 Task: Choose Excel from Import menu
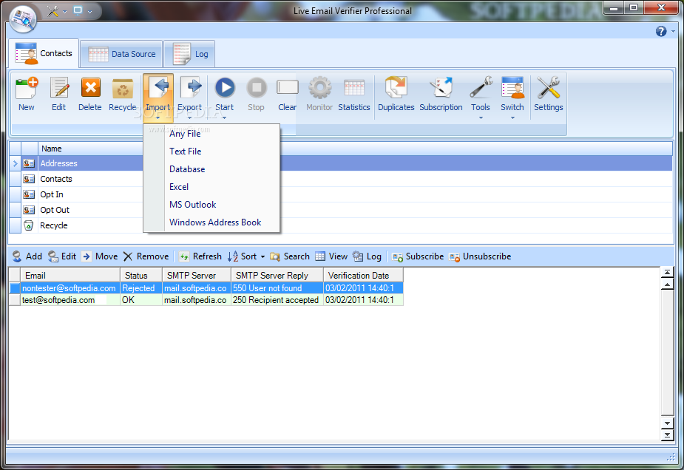tap(211, 187)
